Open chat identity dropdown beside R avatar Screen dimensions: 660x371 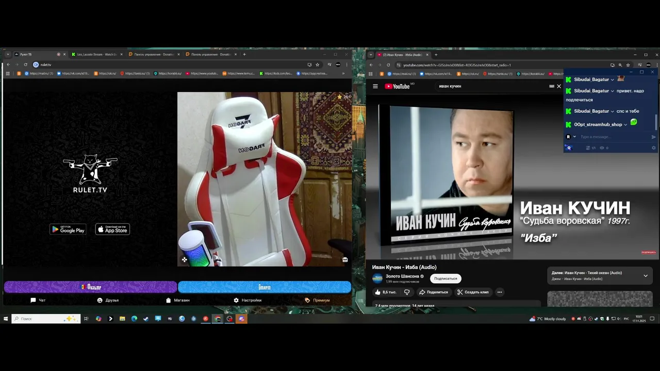574,137
